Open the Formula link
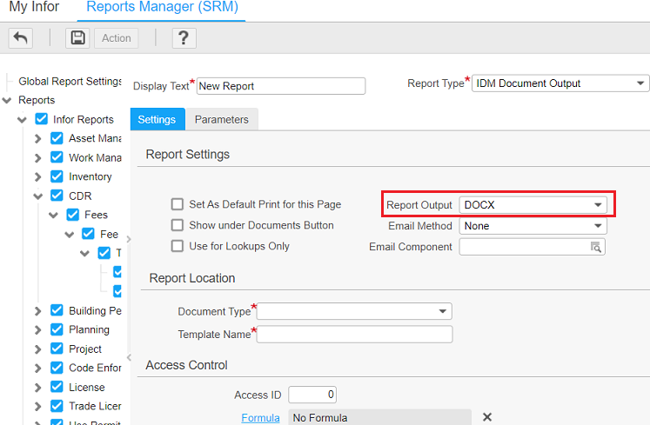 [x=260, y=418]
